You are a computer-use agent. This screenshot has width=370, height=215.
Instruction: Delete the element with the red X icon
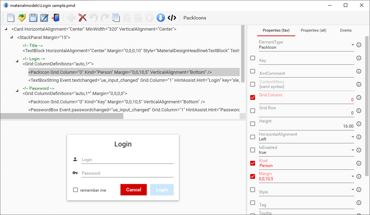pos(82,18)
